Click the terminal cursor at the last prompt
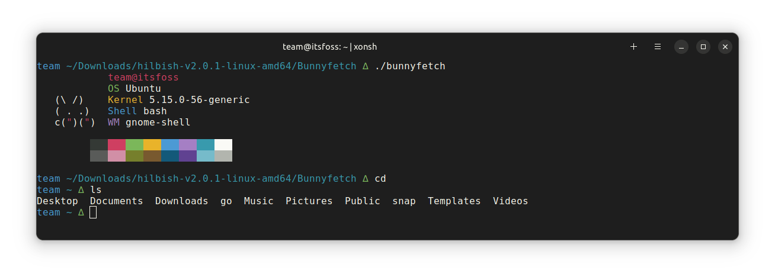The width and height of the screenshot is (775, 280). point(93,212)
